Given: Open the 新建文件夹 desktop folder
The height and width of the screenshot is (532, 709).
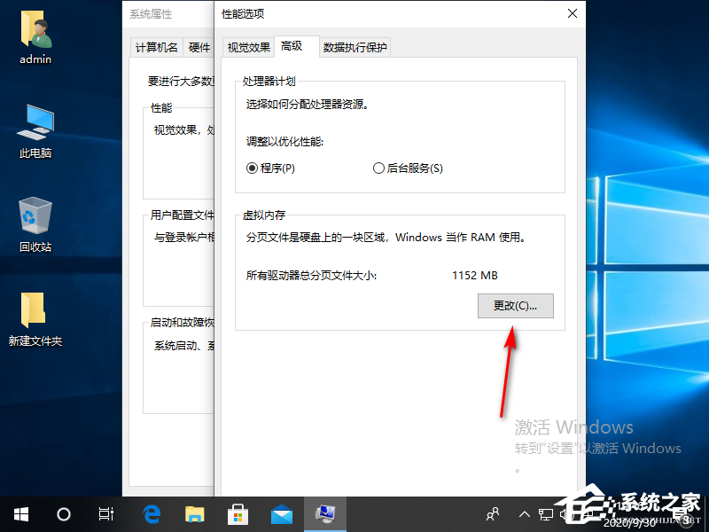Looking at the screenshot, I should pyautogui.click(x=34, y=315).
